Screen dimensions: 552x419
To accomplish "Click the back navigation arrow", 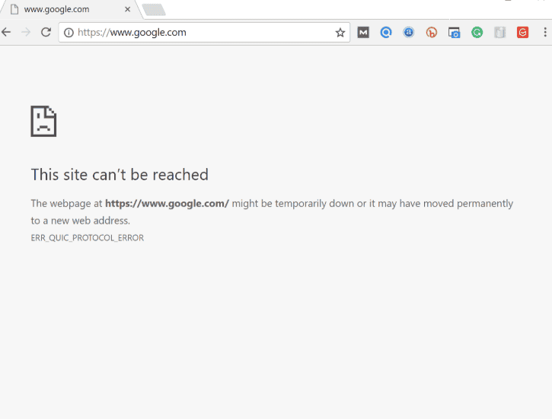I will 7,32.
